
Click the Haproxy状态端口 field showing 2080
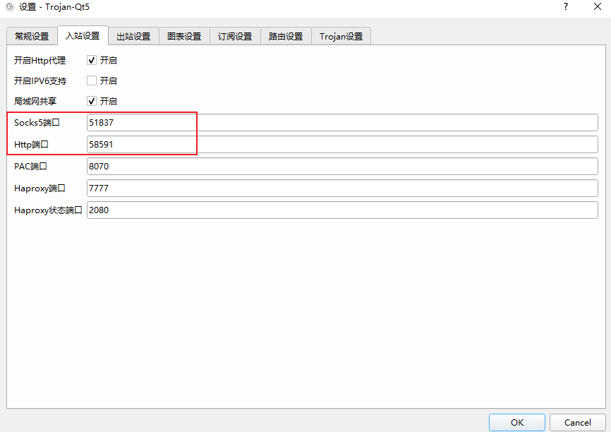(x=342, y=210)
